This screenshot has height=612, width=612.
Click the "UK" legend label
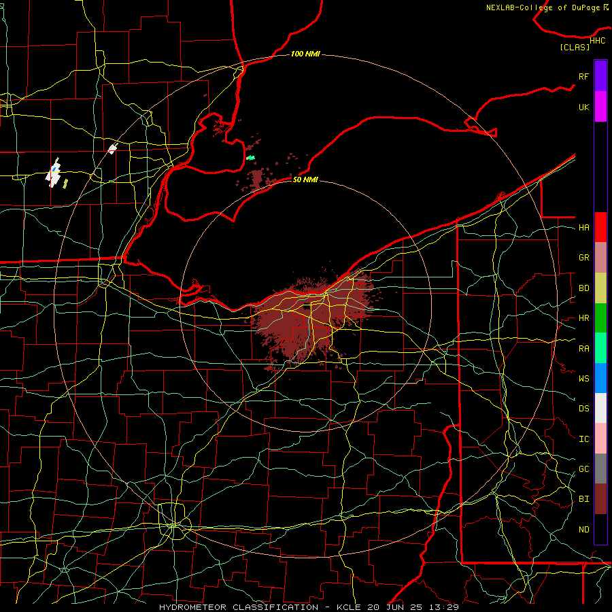583,107
